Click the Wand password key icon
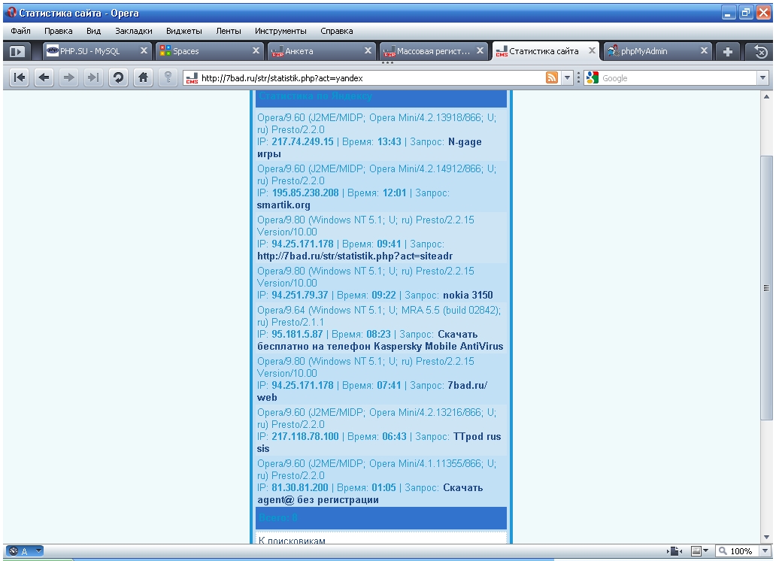The image size is (776, 561). 168,77
